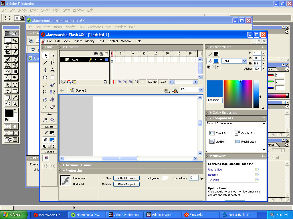Select the Lasso tool in Flash Tools
Image resolution: width=293 pixels, height=219 pixels.
53,62
